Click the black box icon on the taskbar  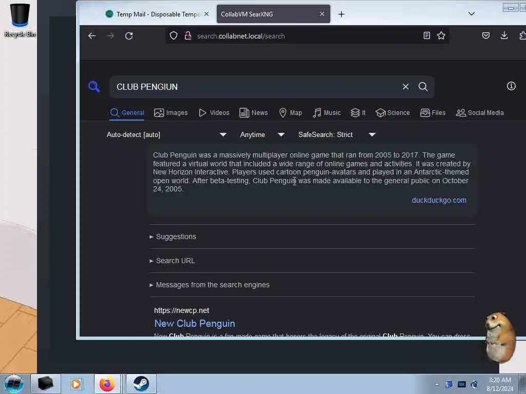tap(46, 384)
